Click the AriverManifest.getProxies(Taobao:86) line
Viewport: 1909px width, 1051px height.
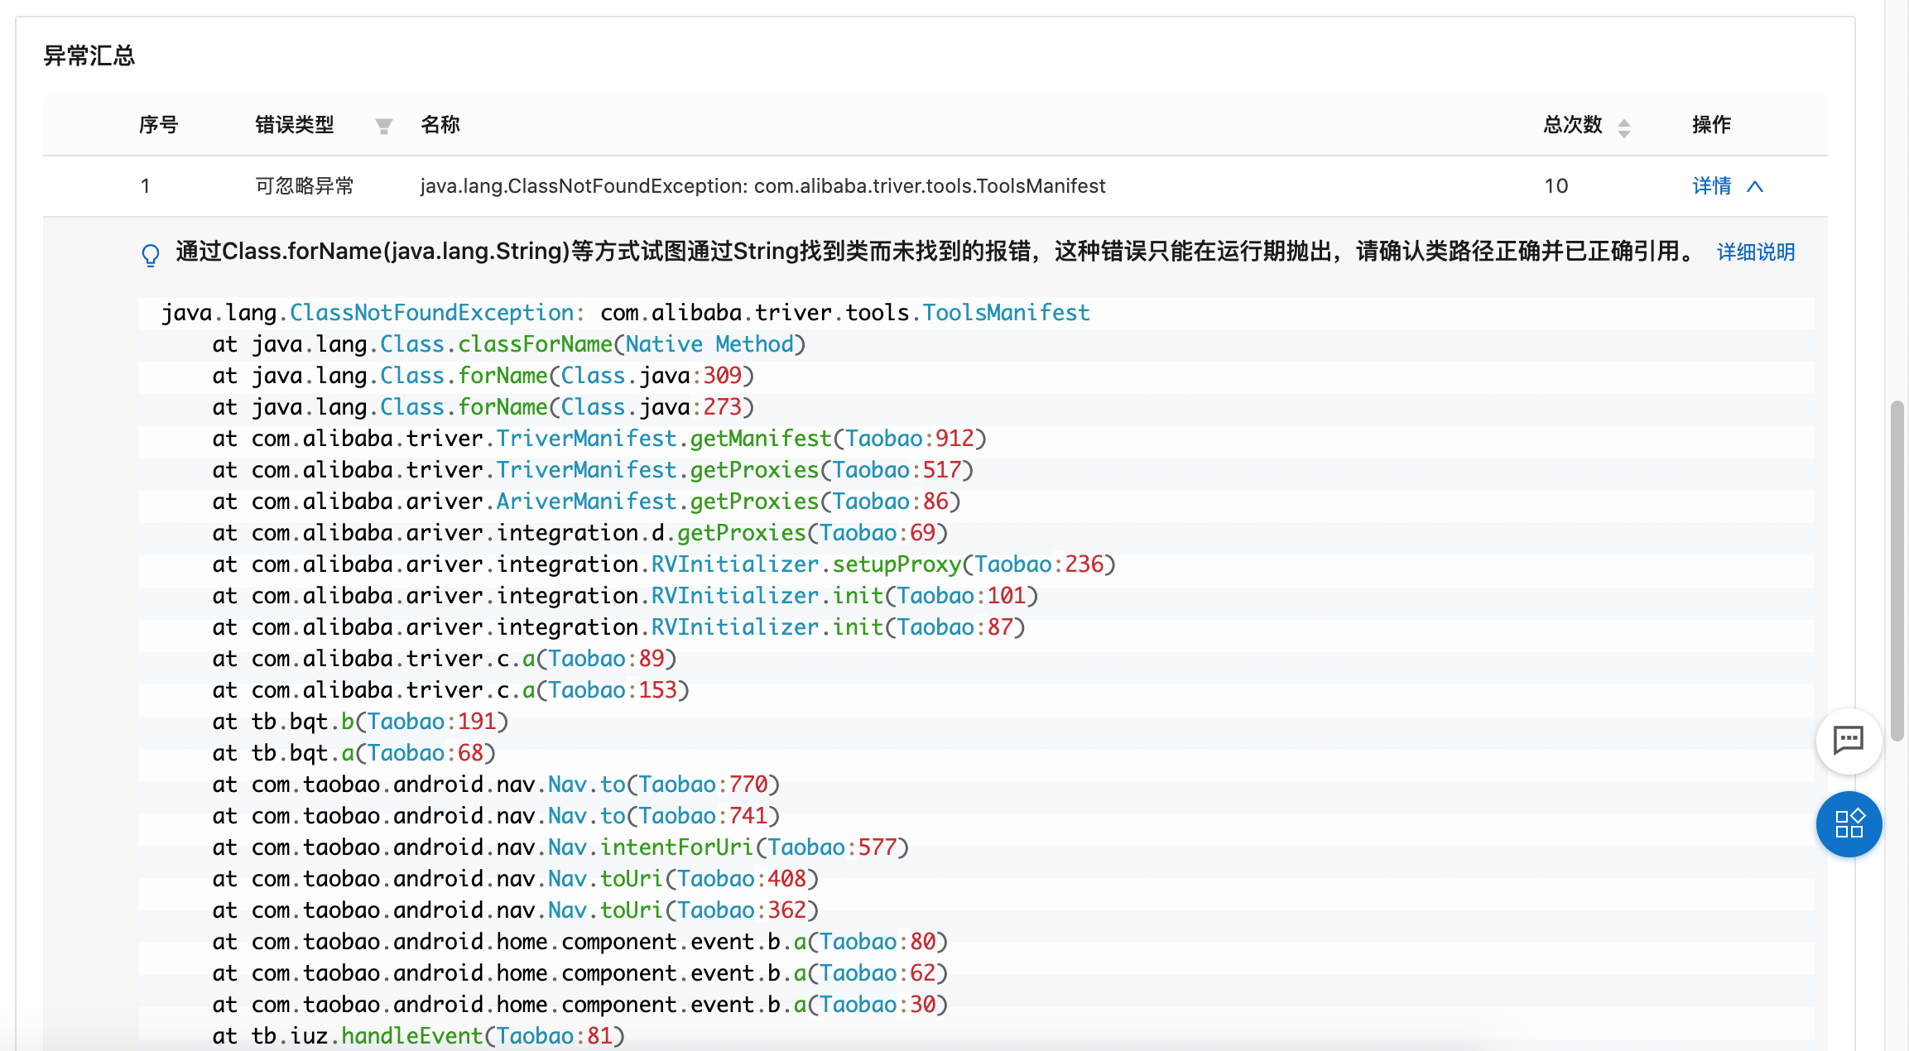[586, 502]
